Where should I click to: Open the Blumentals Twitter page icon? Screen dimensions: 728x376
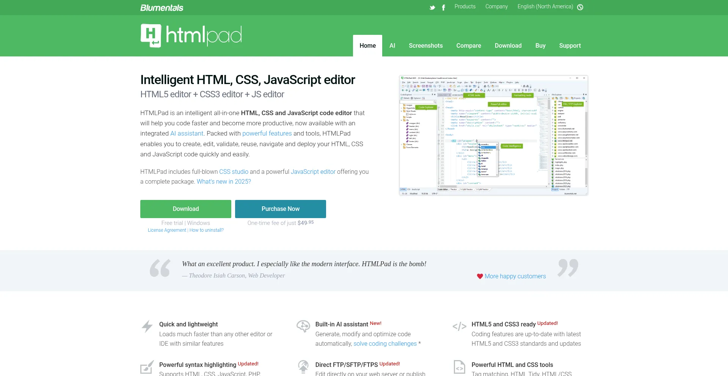pos(432,8)
